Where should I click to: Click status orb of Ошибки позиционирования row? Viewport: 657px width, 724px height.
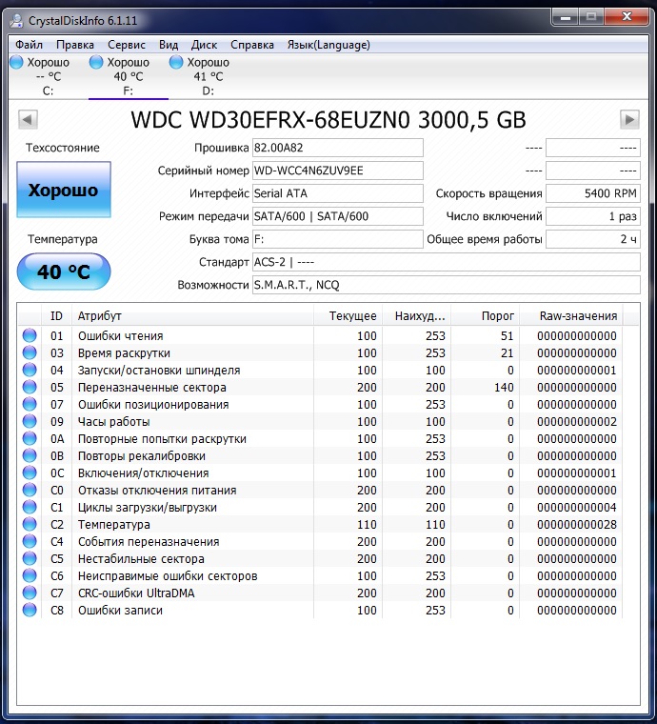30,404
